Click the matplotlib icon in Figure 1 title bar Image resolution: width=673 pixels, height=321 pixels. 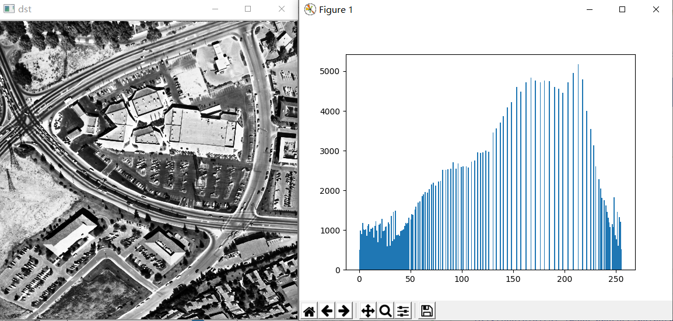click(310, 9)
